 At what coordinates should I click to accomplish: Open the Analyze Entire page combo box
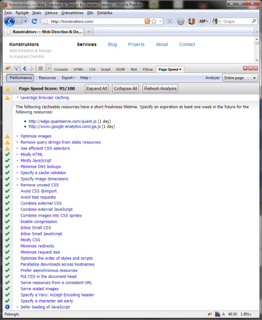(x=240, y=78)
